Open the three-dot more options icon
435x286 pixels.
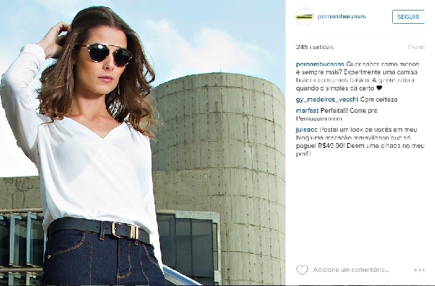(x=420, y=270)
